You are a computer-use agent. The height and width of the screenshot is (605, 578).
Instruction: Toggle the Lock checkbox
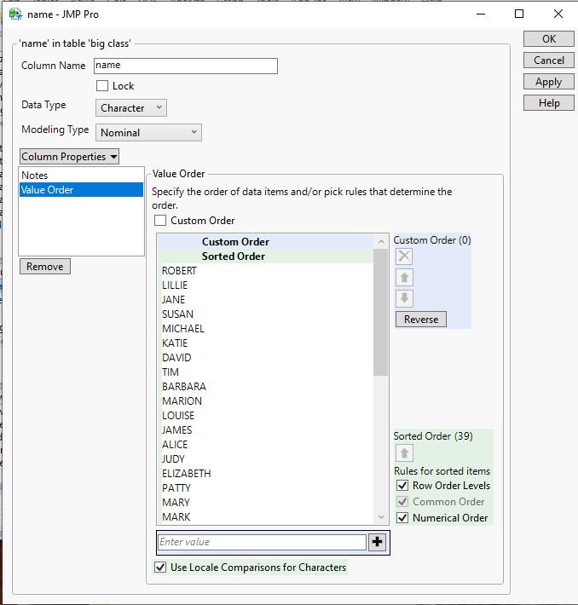pyautogui.click(x=102, y=86)
